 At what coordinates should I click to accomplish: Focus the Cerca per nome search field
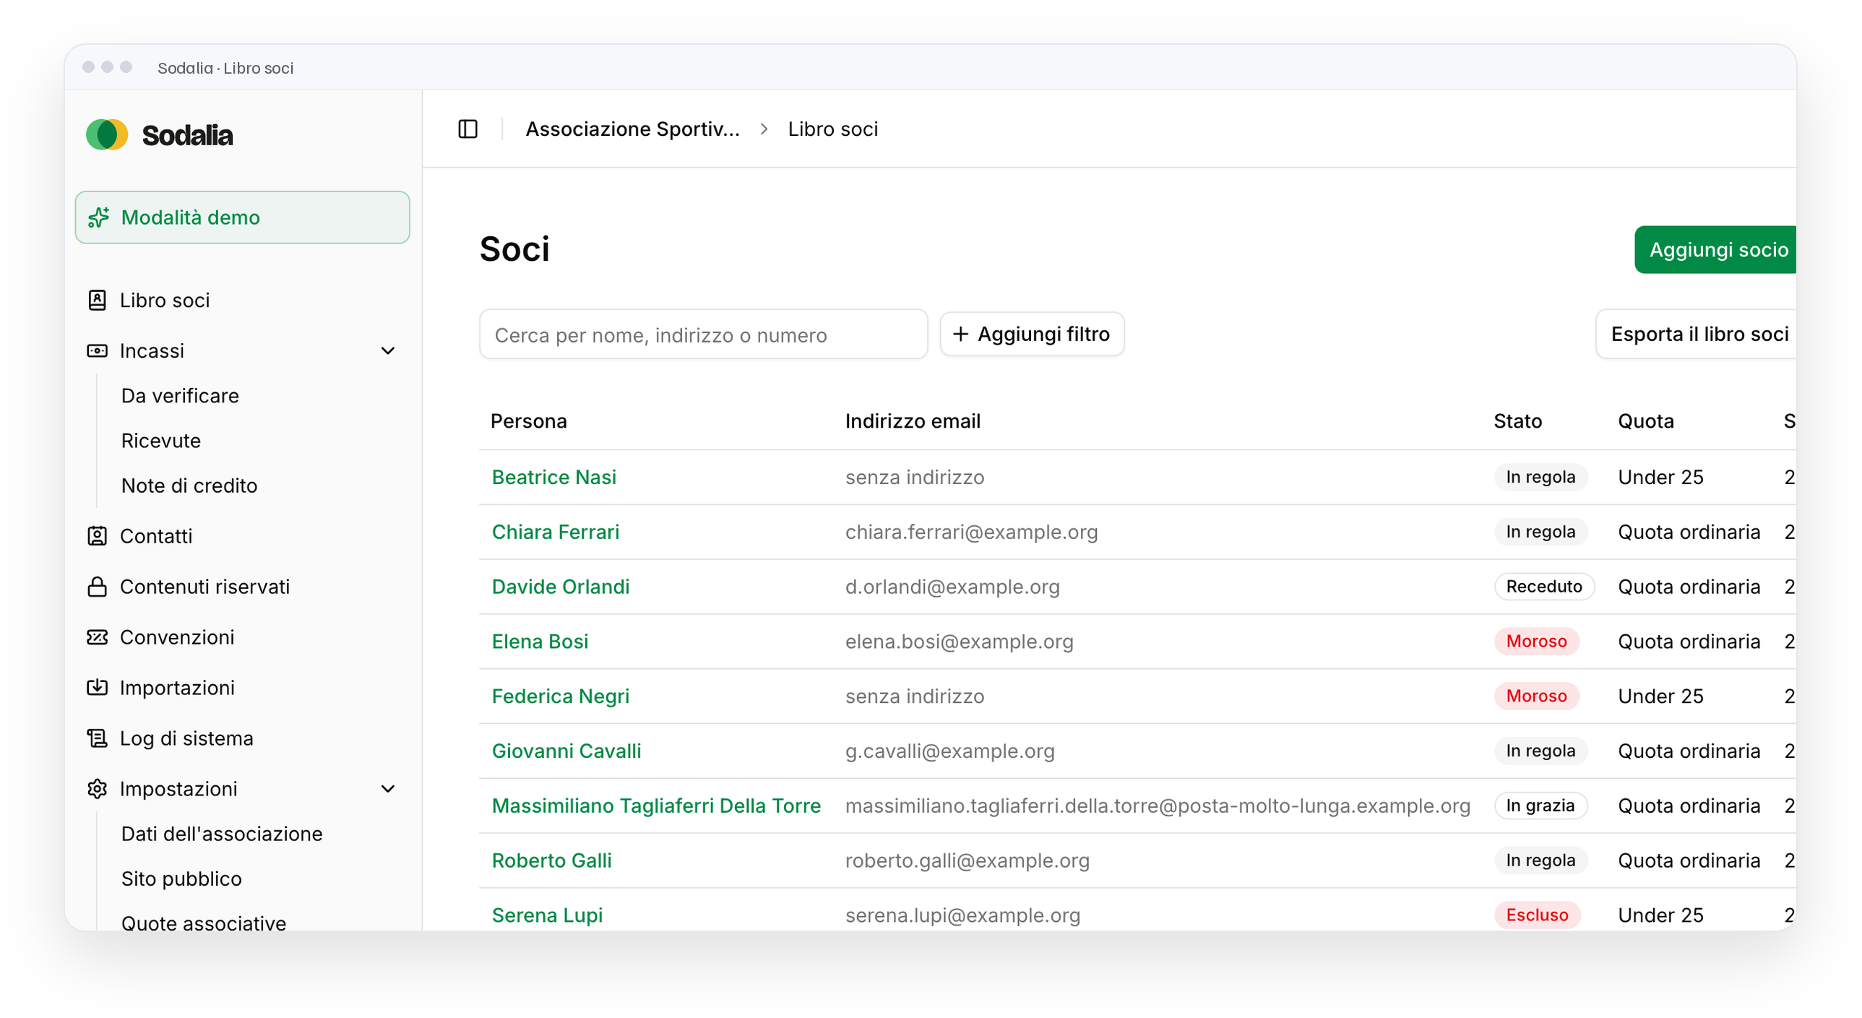[703, 334]
